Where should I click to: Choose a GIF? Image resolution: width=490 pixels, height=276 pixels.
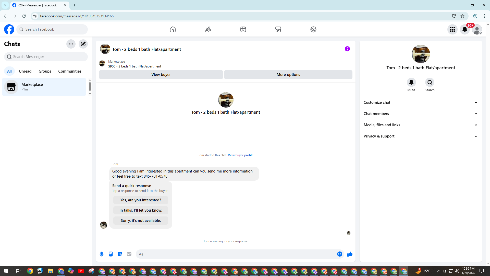(129, 254)
